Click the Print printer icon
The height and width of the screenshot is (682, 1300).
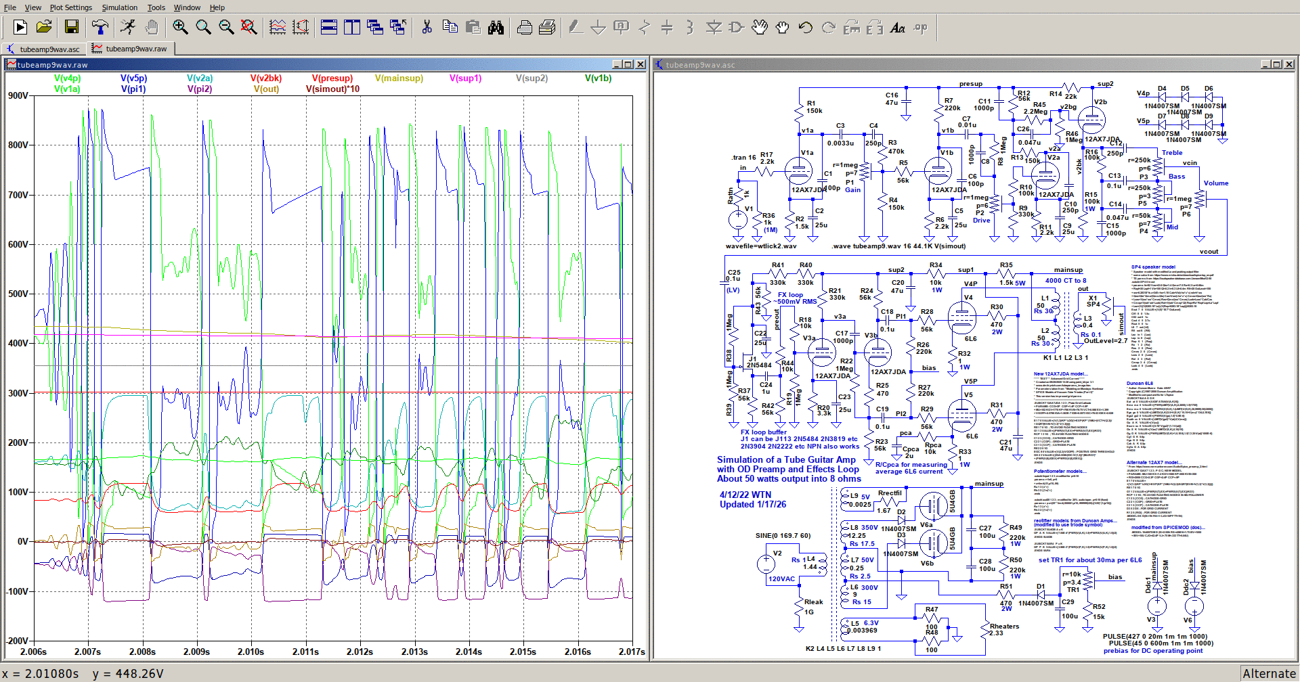click(x=524, y=27)
